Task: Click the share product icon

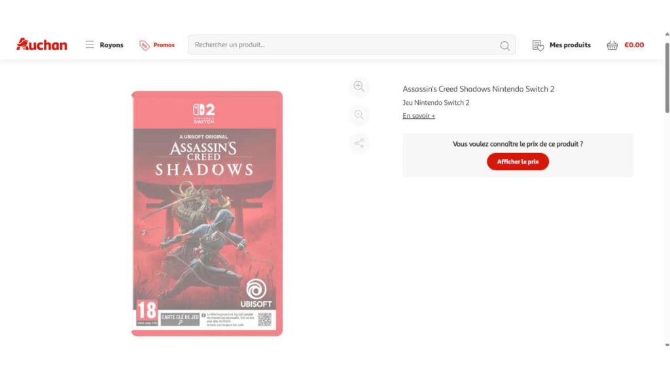Action: click(x=359, y=143)
